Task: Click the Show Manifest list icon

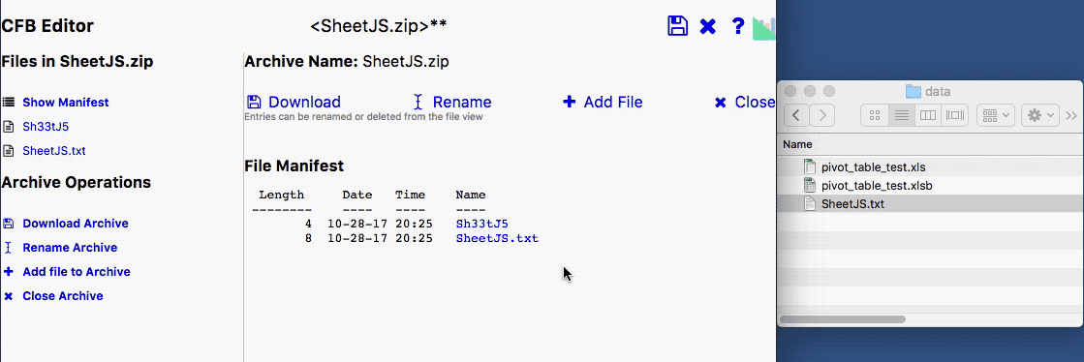Action: pyautogui.click(x=9, y=103)
